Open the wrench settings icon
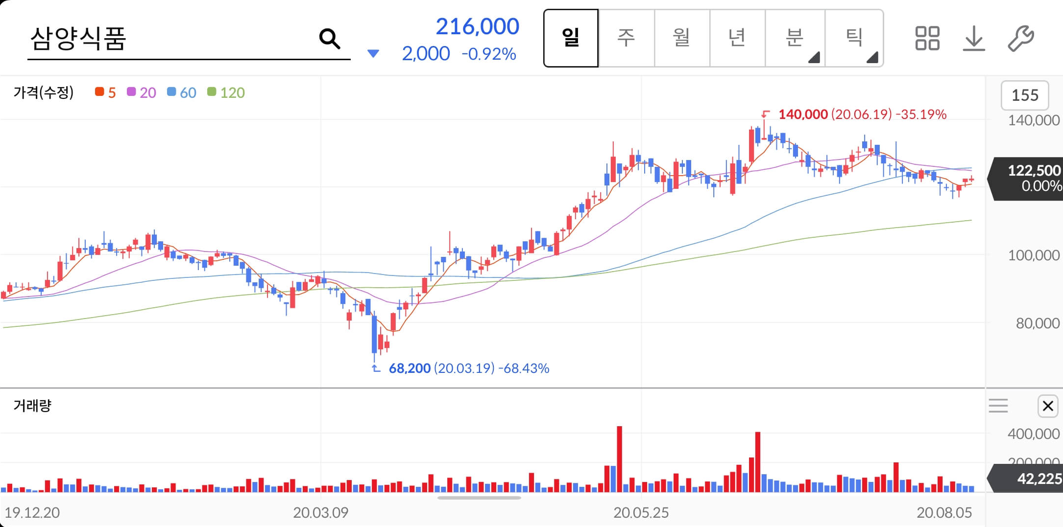1063x527 pixels. 1020,38
